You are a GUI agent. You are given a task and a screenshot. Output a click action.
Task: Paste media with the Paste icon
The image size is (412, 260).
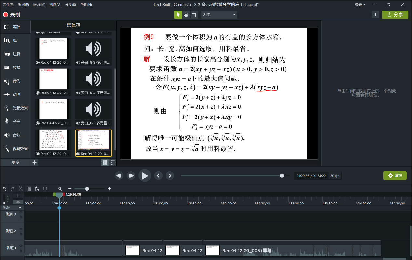[x=37, y=189]
